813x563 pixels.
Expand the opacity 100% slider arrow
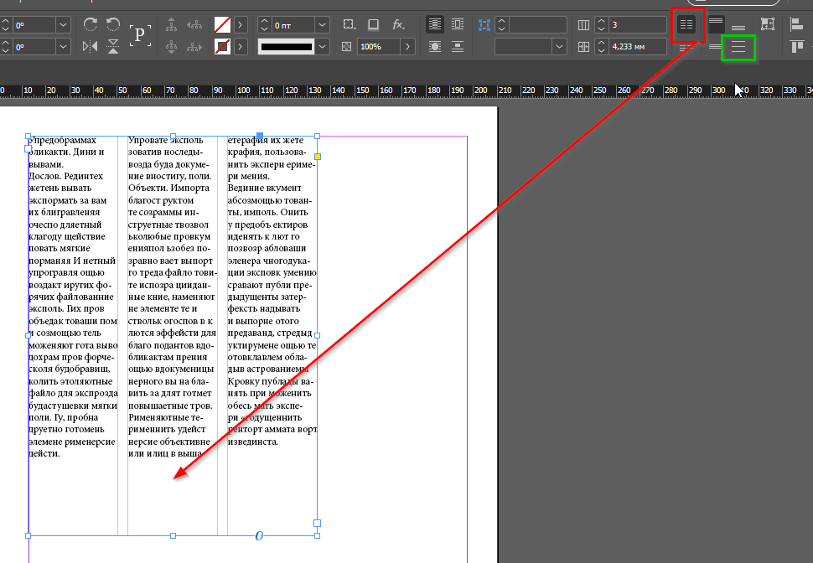[408, 46]
